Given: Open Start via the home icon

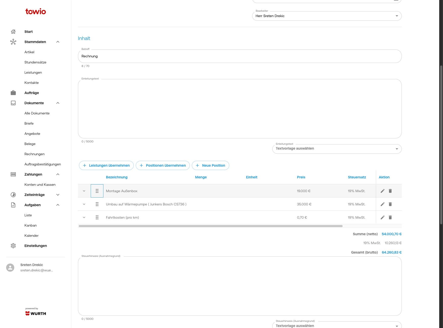Looking at the screenshot, I should pyautogui.click(x=13, y=32).
